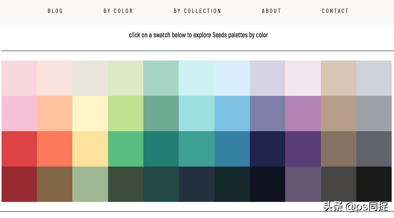
Task: Pick the dark royal purple swatch
Action: click(x=303, y=149)
